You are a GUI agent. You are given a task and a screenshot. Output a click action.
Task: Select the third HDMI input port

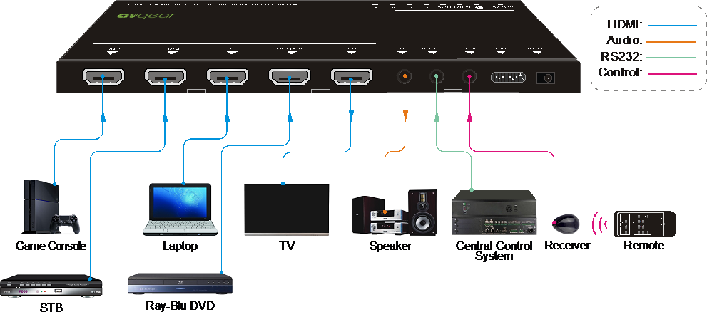coord(227,76)
